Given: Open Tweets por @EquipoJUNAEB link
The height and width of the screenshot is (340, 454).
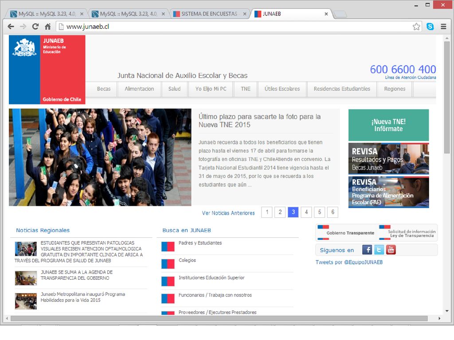Looking at the screenshot, I should point(349,262).
